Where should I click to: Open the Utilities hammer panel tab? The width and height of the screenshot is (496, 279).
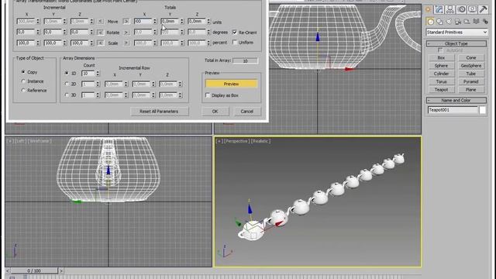484,9
